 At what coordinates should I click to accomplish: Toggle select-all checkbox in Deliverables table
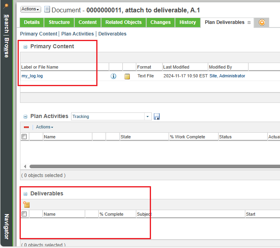tap(24, 214)
